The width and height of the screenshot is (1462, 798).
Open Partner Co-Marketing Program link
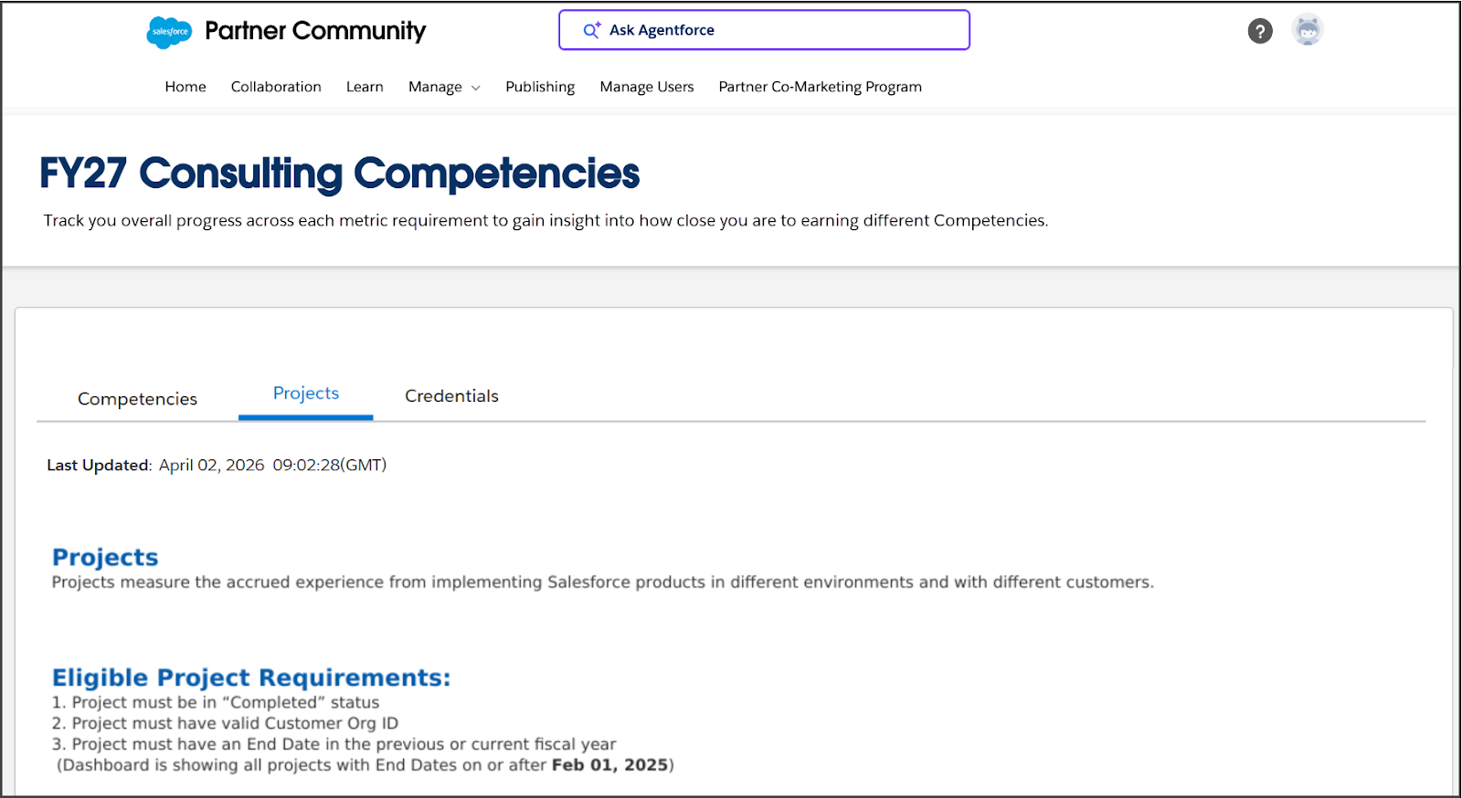pyautogui.click(x=820, y=87)
